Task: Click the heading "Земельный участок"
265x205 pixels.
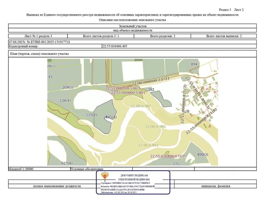Action: [x=132, y=26]
